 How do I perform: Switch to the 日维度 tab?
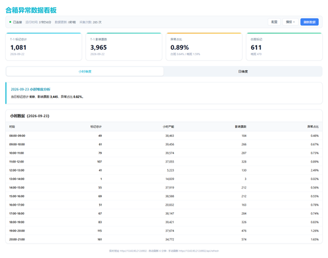coord(243,71)
